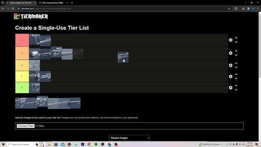The width and height of the screenshot is (261, 147).
Task: Select last unranked weapon image below tiers
Action: tap(75, 103)
